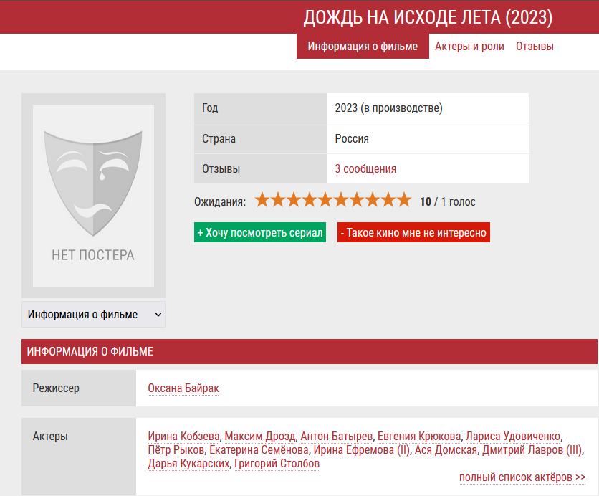Click the Григорий Столбов link
The image size is (599, 496).
point(277,464)
